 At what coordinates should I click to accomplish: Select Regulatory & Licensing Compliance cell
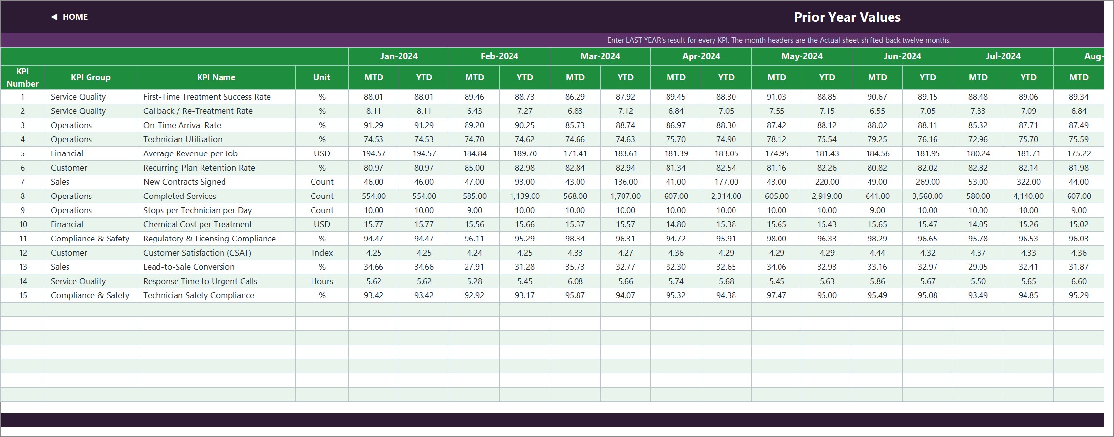pyautogui.click(x=216, y=239)
